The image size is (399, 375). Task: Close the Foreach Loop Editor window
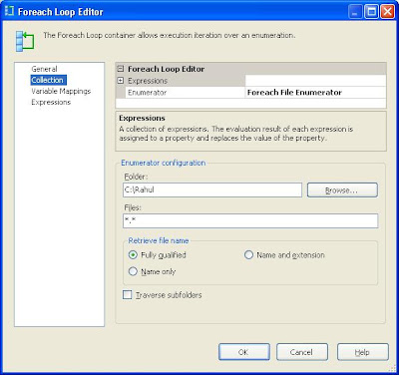tap(387, 12)
